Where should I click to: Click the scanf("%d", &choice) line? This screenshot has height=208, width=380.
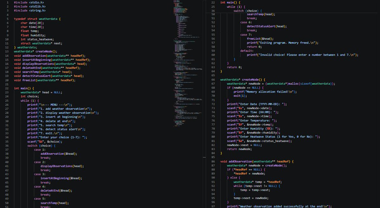[45, 142]
